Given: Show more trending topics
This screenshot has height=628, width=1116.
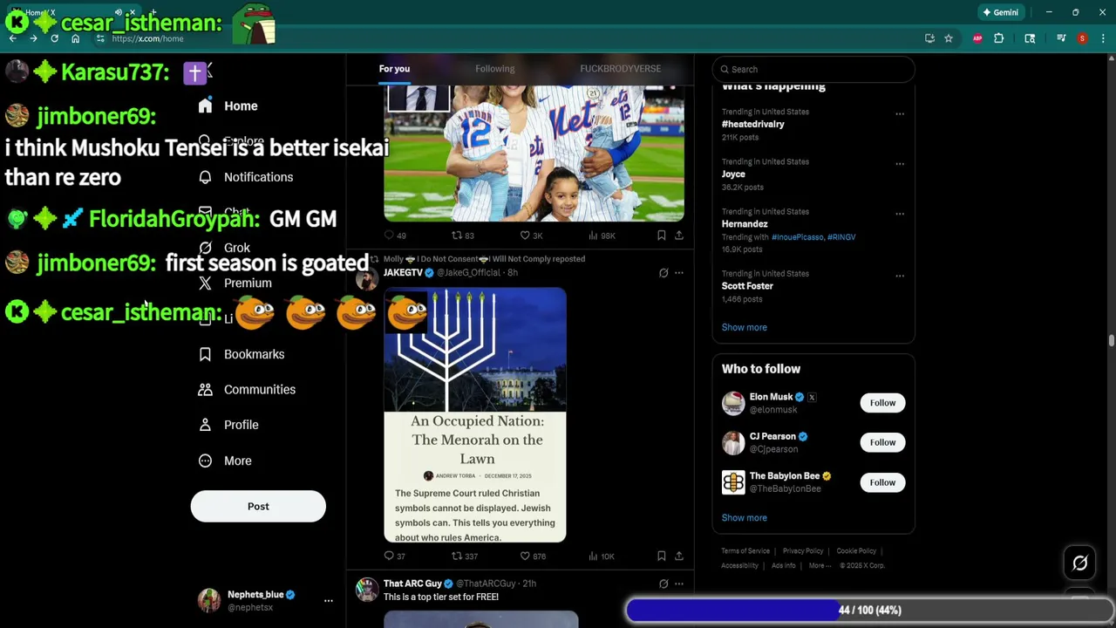Looking at the screenshot, I should [x=744, y=327].
